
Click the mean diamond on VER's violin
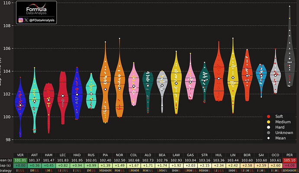coord(20,105)
